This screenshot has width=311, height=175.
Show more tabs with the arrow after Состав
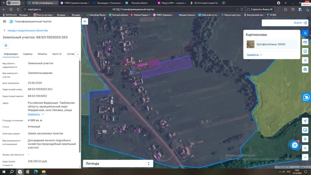(x=78, y=54)
